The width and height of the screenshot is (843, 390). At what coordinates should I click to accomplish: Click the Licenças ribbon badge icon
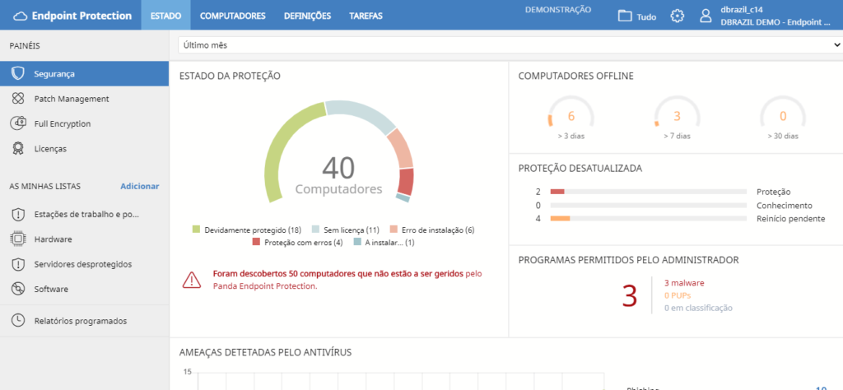(x=18, y=148)
